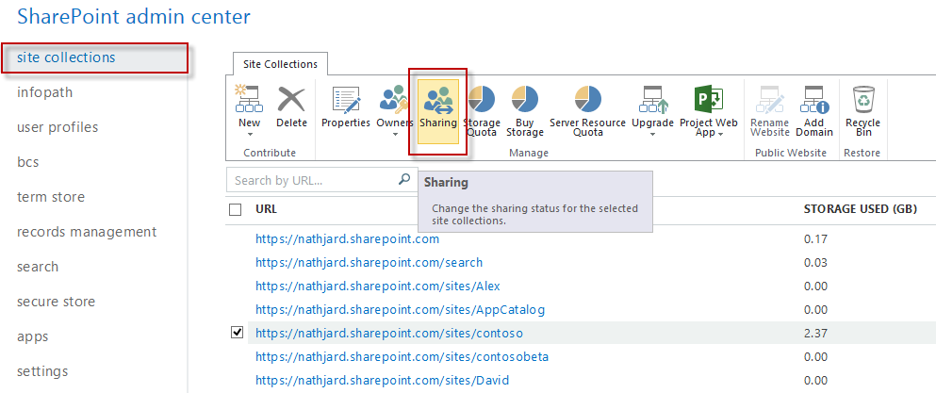Uncheck the contoso site collection checkbox
Viewport: 936px width, 393px height.
237,333
